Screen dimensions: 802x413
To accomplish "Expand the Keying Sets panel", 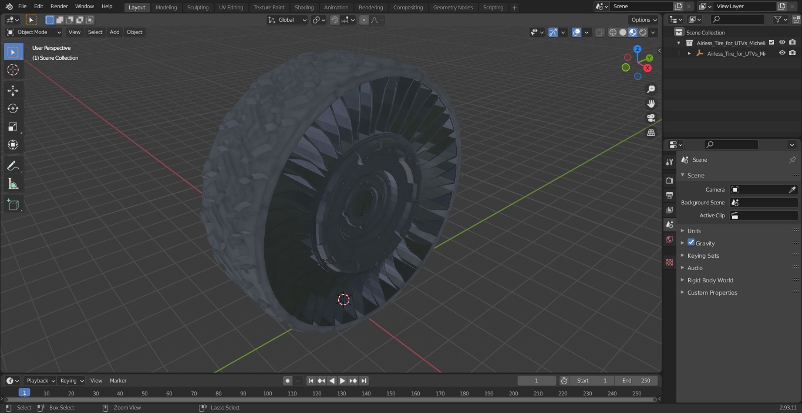I will click(703, 255).
